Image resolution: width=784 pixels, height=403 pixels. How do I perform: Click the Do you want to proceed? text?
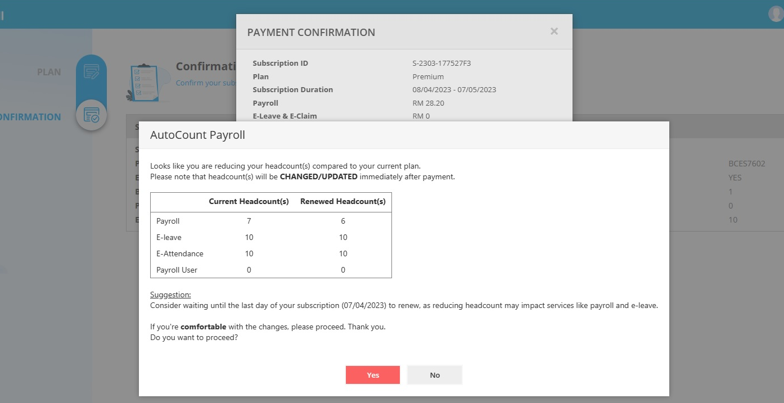pos(193,338)
